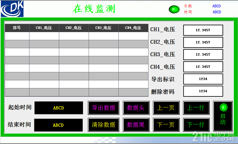238x144 pixels.
Task: Select the 起始时间 input box
Action: click(x=59, y=108)
